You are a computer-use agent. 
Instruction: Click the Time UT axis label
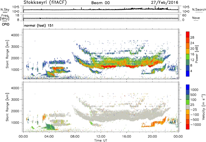tap(101, 140)
